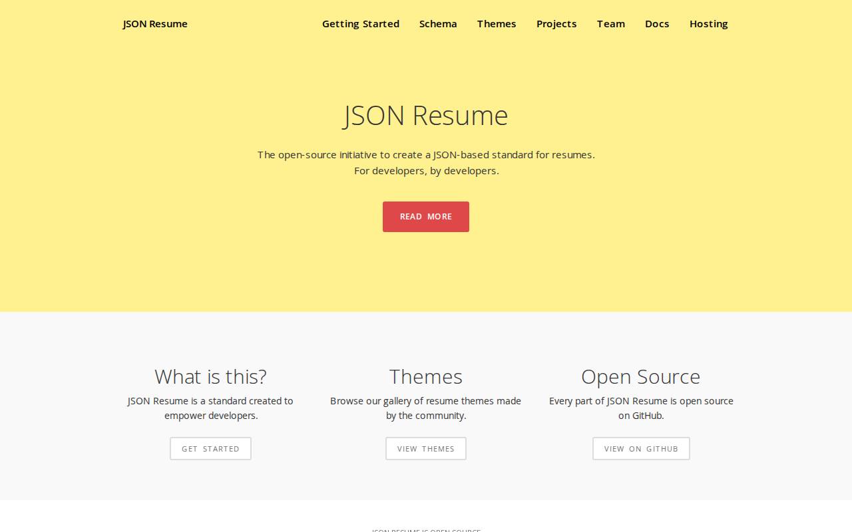852x532 pixels.
Task: Click the large JSON Resume heading
Action: tap(426, 116)
